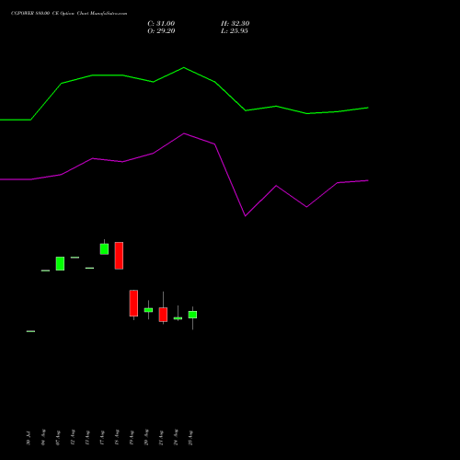This screenshot has height=460, width=460.
Task: Click the open value O: 29.20
Action: [161, 31]
